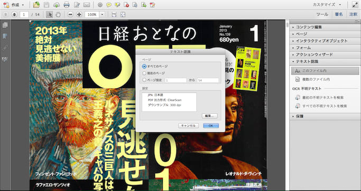Image resolution: width=361 pixels, height=191 pixels.
Task: Click このファイル内 in text recognition panel
Action: click(325, 71)
